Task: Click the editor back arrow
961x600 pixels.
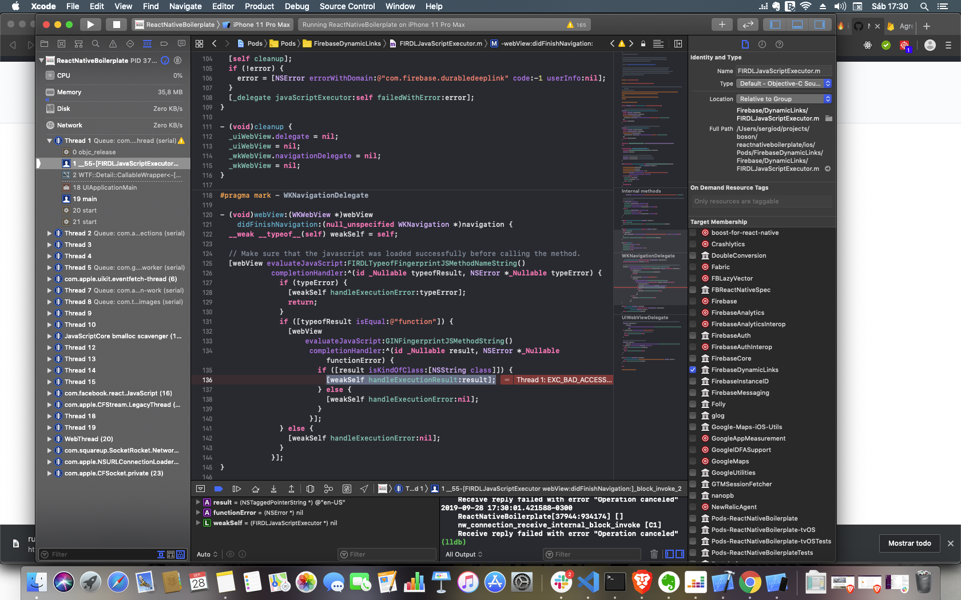Action: pos(215,43)
